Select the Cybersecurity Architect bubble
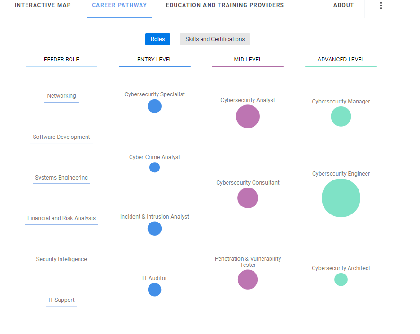The width and height of the screenshot is (420, 334). [341, 280]
